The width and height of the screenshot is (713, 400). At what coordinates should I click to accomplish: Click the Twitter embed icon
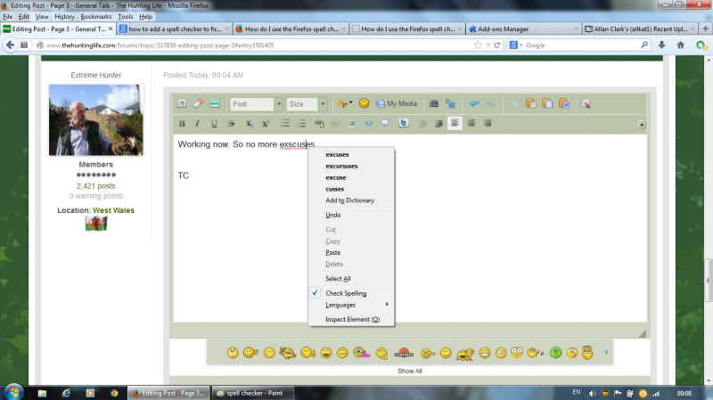point(404,123)
